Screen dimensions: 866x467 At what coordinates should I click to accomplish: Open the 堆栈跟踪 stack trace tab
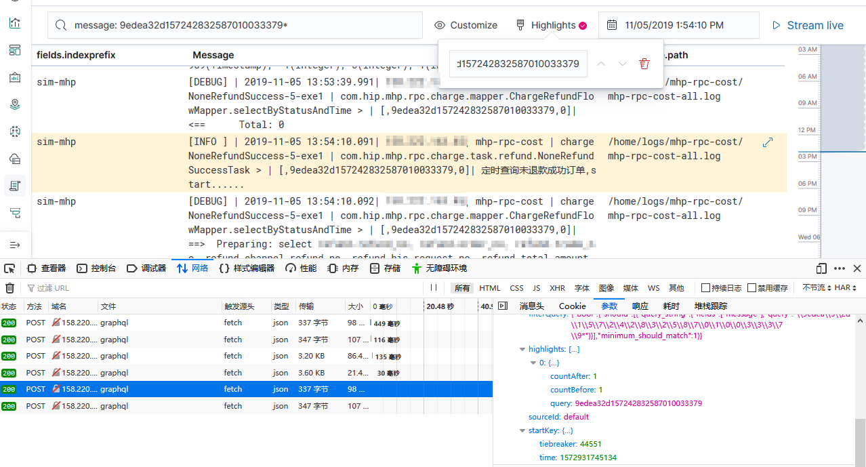(711, 306)
